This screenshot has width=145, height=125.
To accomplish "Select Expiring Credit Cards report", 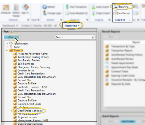I will 29,104.
